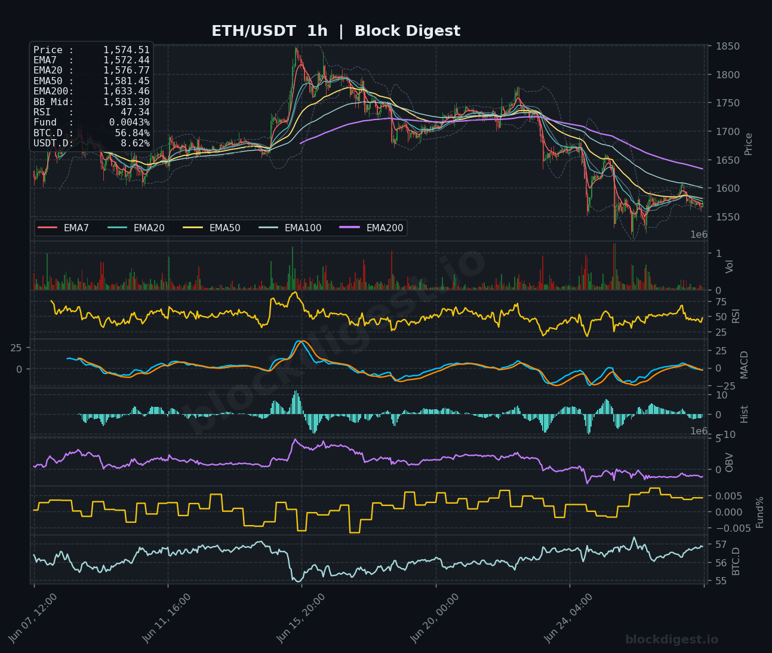Viewport: 772px width, 653px height.
Task: Click the 1750 price axis tick
Action: coord(728,103)
